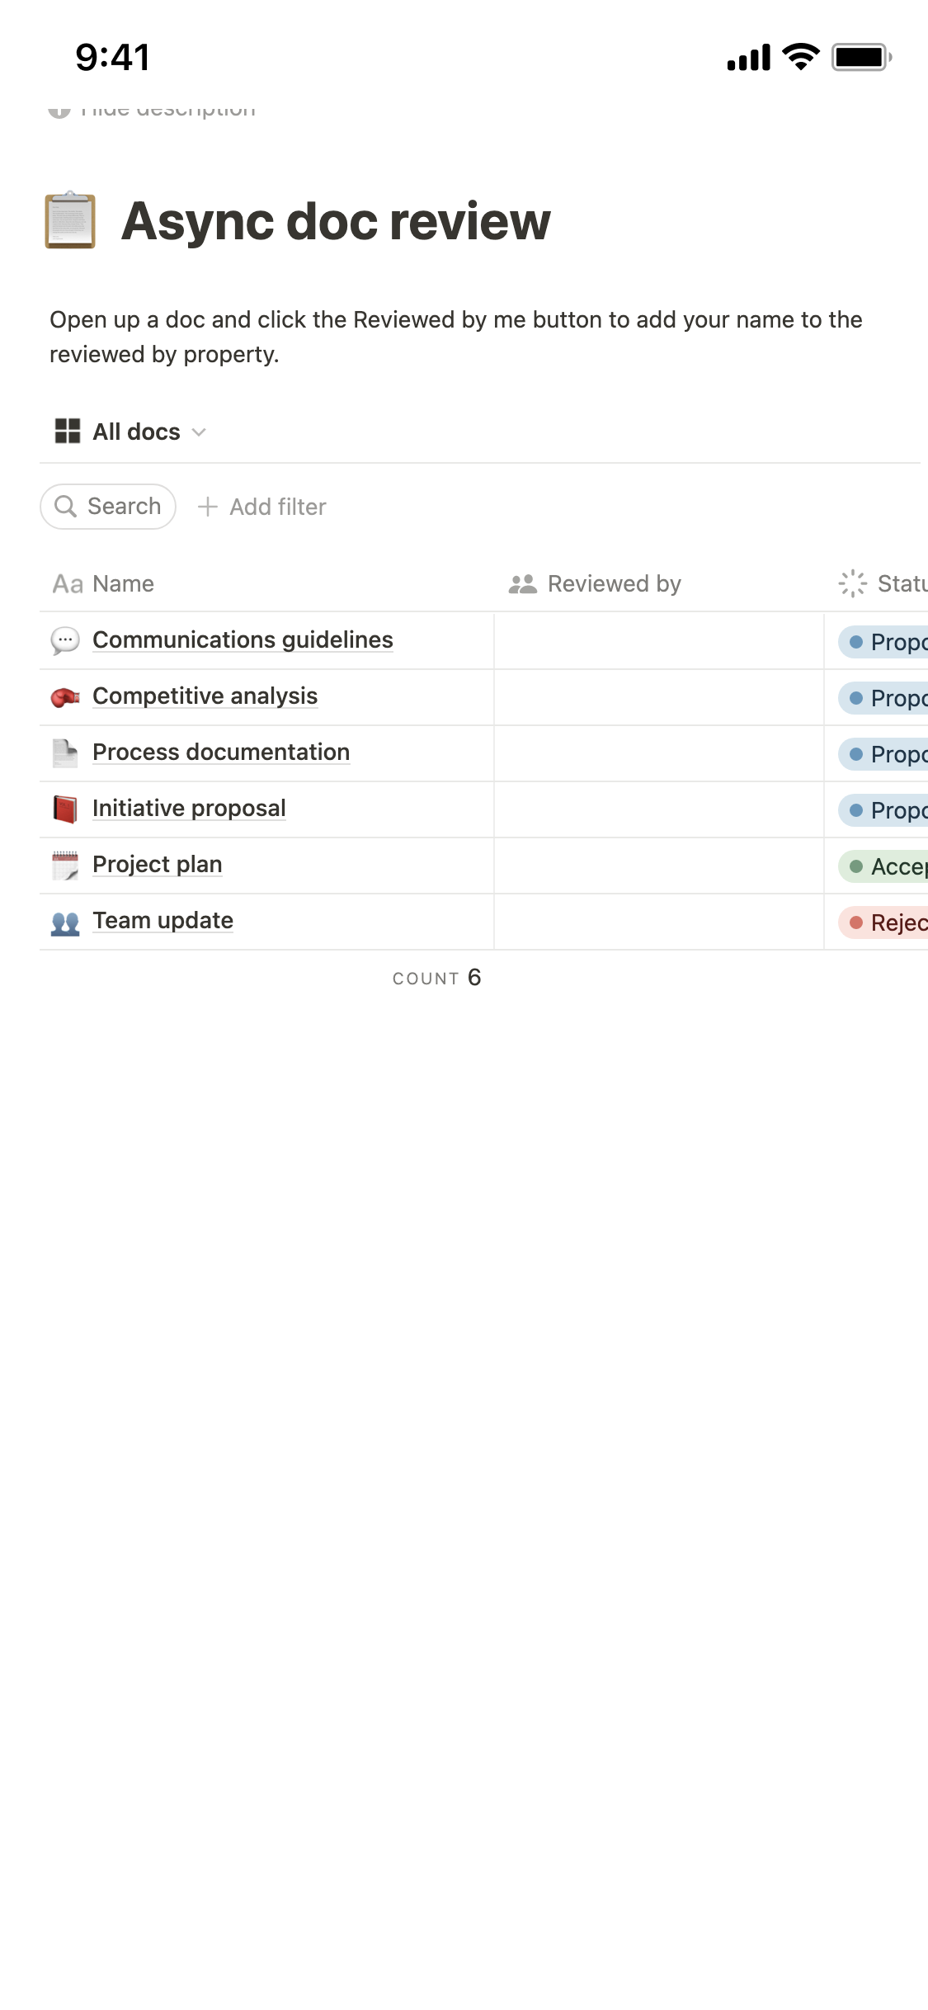Viewport: 928px width, 2010px height.
Task: Open the Communications guidelines doc
Action: point(243,640)
